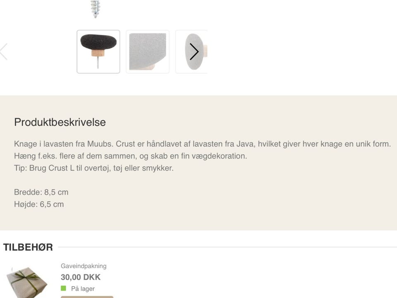Click the divider line beside TILBEHØR
This screenshot has height=298, width=397.
pyautogui.click(x=227, y=248)
